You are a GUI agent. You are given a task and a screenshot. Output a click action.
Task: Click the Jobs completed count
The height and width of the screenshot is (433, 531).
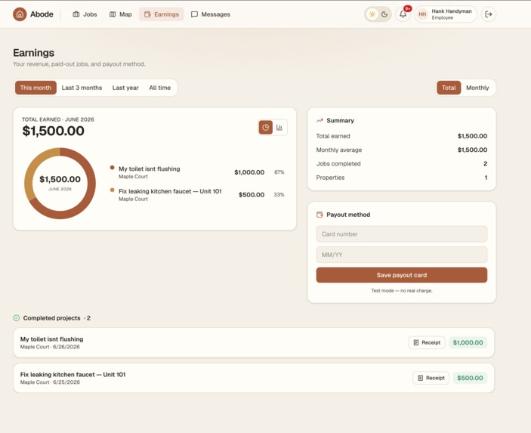click(x=485, y=164)
